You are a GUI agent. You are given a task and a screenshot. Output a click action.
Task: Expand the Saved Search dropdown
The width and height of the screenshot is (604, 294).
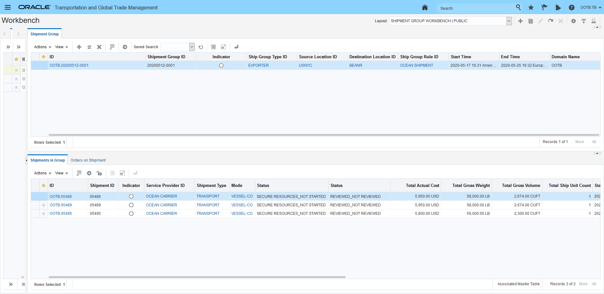tap(191, 47)
